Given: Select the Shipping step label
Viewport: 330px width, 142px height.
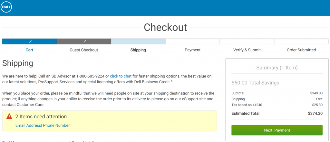Looking at the screenshot, I should click(x=138, y=50).
